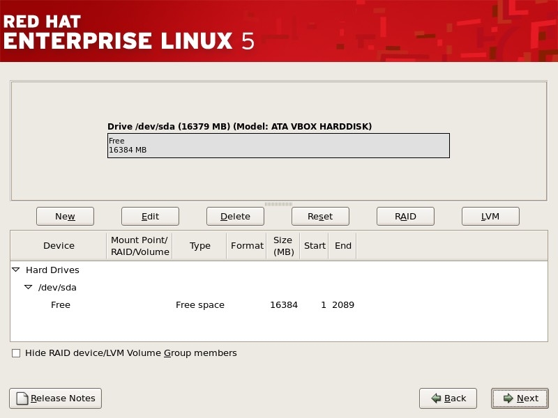Screen dimensions: 558x418
Task: Click the Delete button
Action: (235, 216)
